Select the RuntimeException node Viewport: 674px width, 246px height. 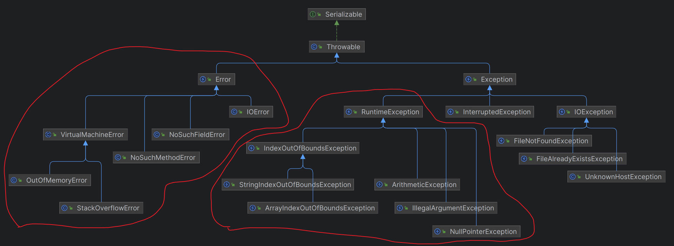tap(383, 112)
